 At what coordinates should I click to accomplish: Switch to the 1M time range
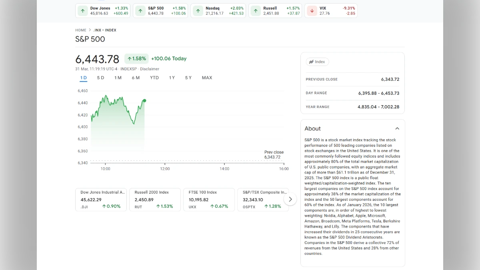pos(118,78)
